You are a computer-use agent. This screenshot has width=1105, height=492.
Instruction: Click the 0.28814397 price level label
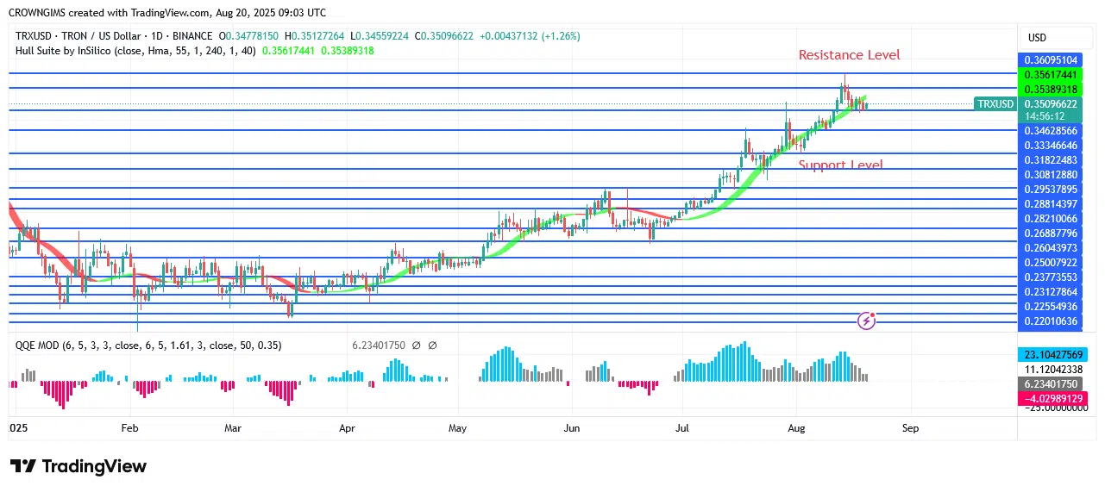click(x=1051, y=204)
